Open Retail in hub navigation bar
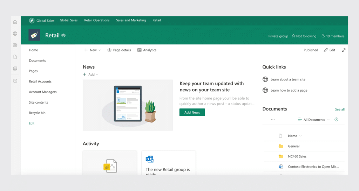359x191 pixels. [157, 20]
